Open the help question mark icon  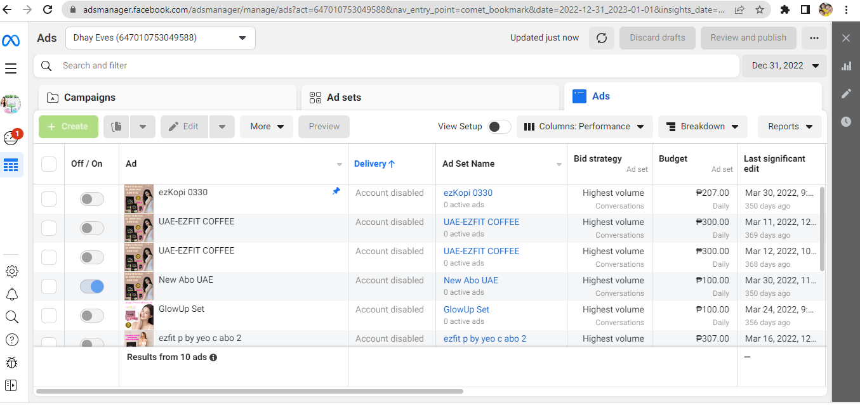[11, 340]
